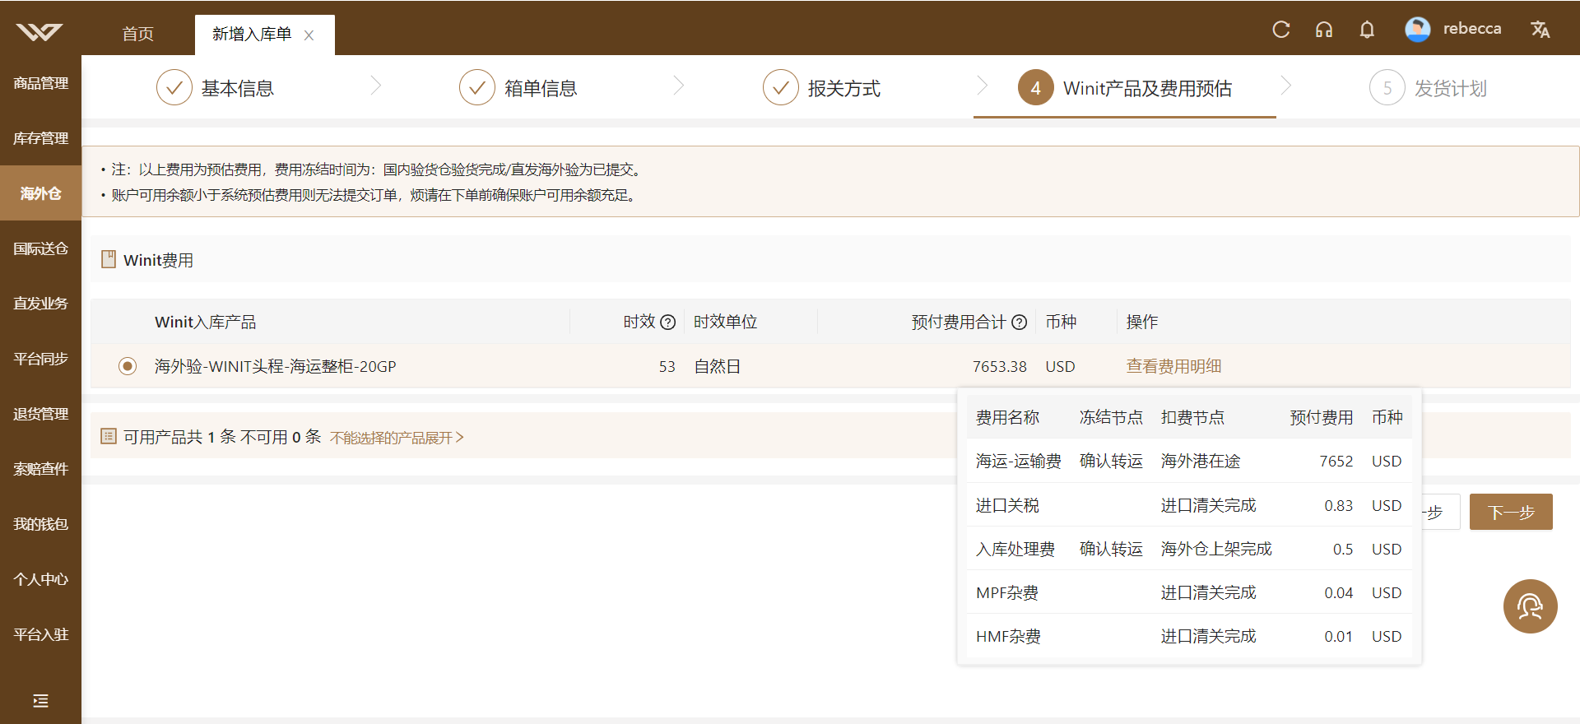The width and height of the screenshot is (1580, 724).
Task: Switch to the 首页 tab
Action: 138,34
